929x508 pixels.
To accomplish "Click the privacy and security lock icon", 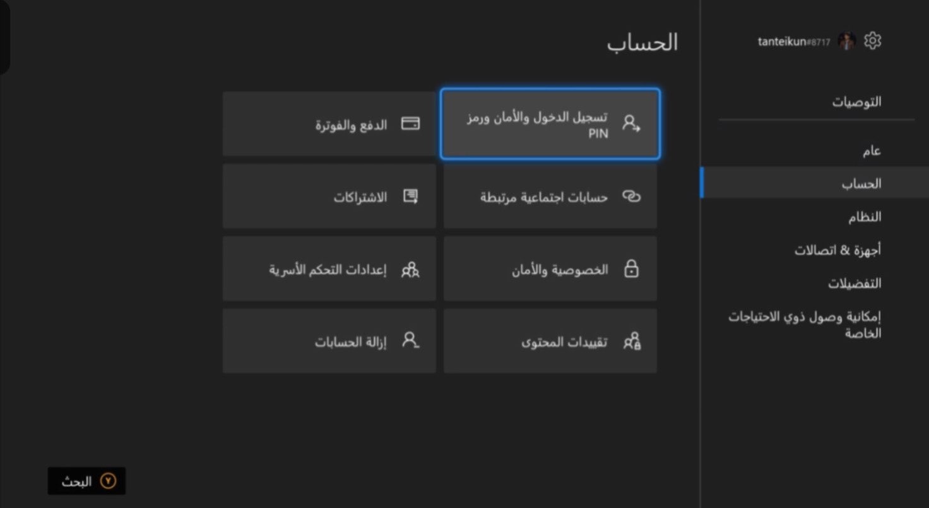I will pos(631,270).
